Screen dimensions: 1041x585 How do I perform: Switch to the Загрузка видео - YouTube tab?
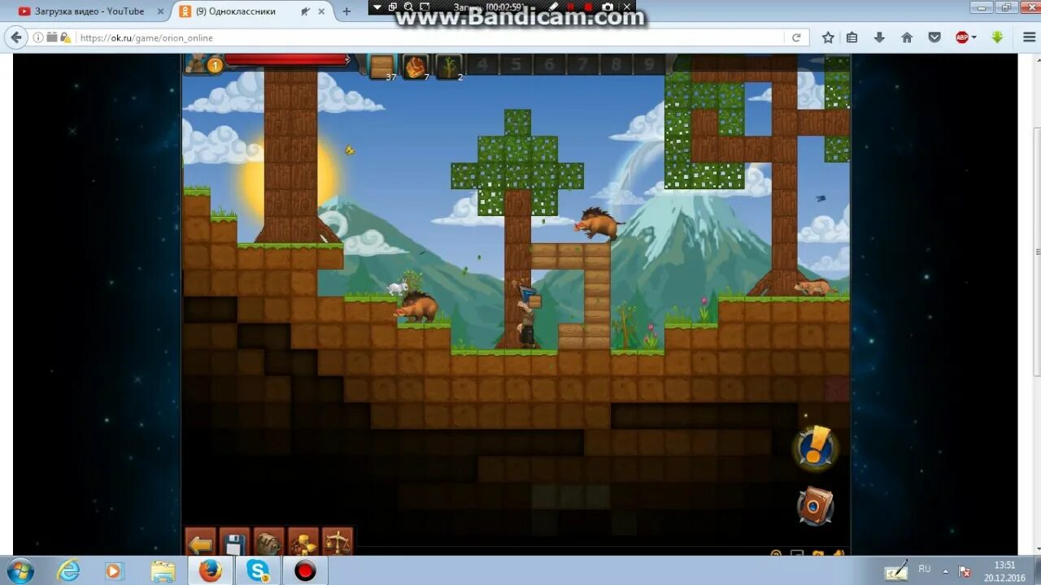pyautogui.click(x=89, y=11)
